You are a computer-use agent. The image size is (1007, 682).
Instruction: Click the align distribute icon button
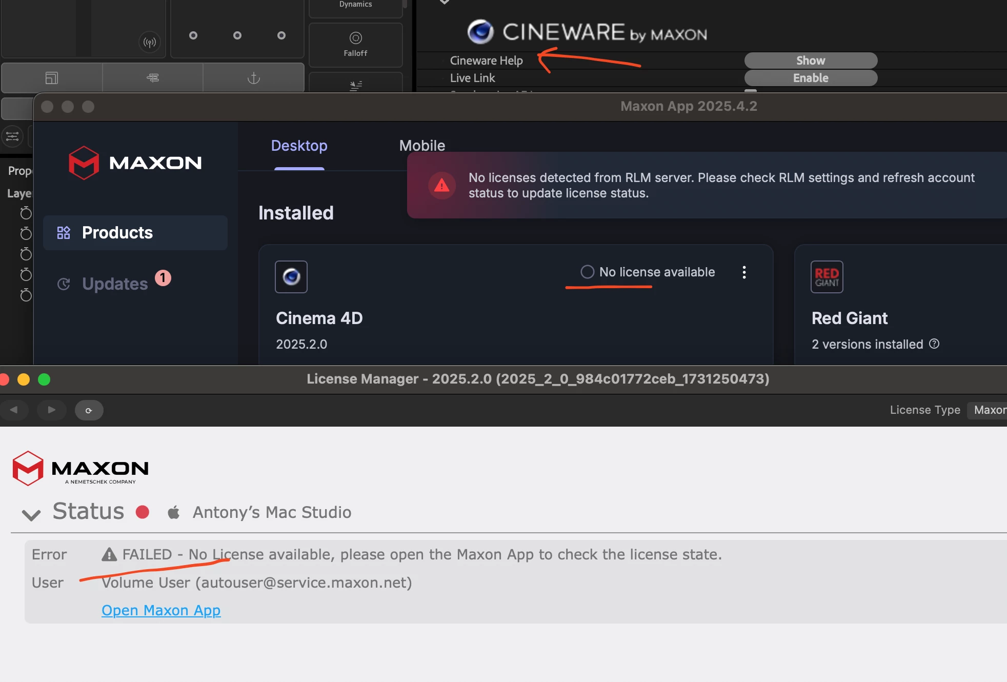coord(153,78)
